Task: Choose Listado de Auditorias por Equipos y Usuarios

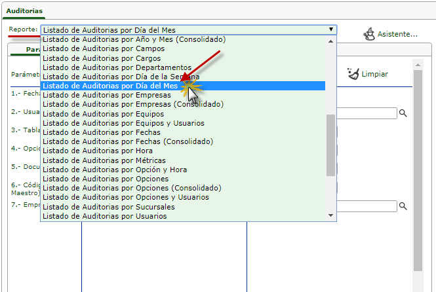Action: [x=183, y=123]
